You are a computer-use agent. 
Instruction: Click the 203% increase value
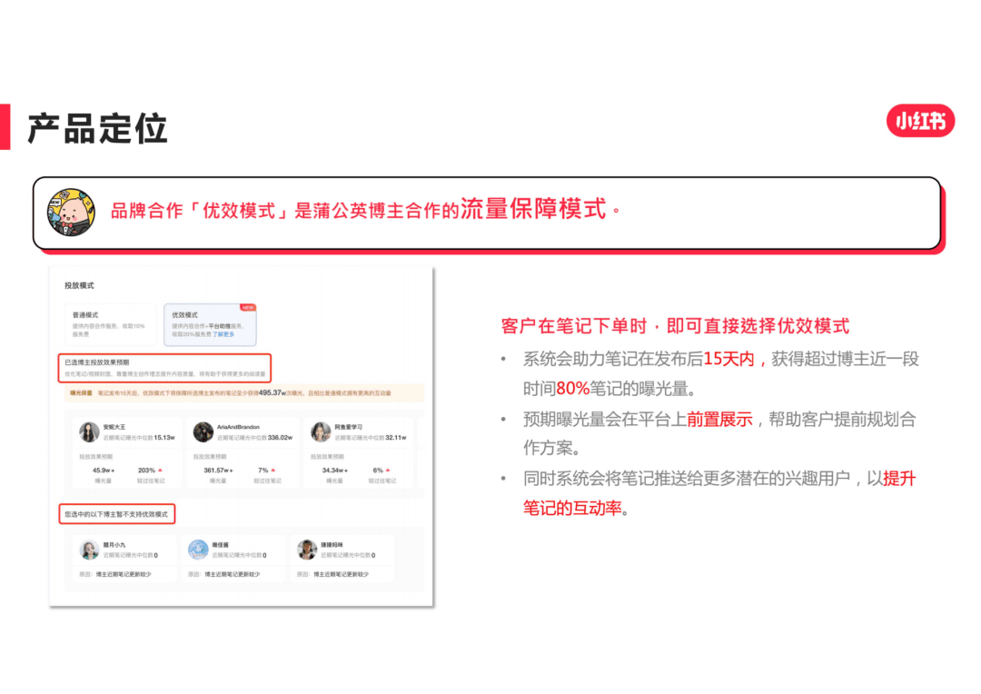(146, 470)
